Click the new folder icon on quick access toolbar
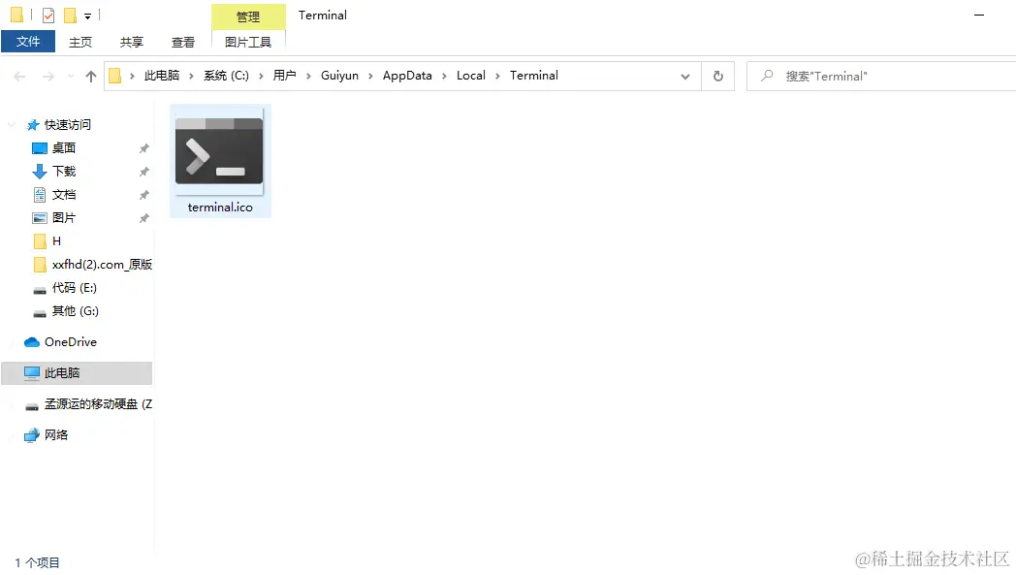 click(70, 15)
